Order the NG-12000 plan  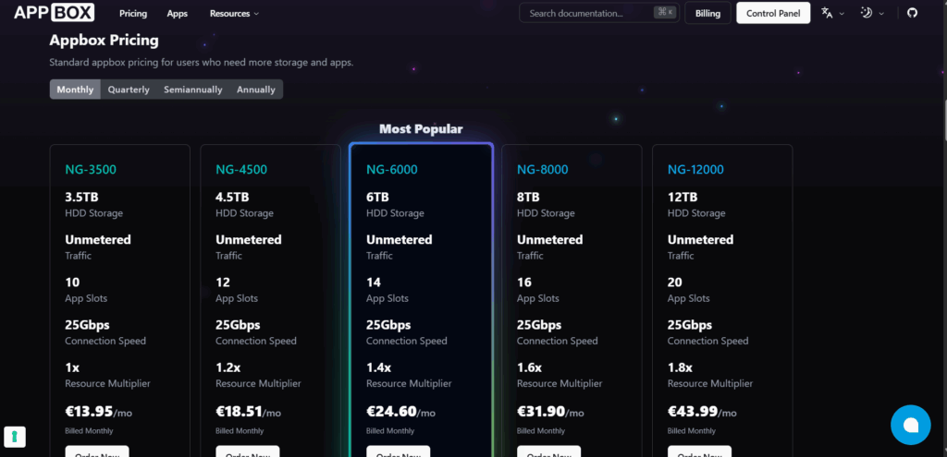coord(699,451)
